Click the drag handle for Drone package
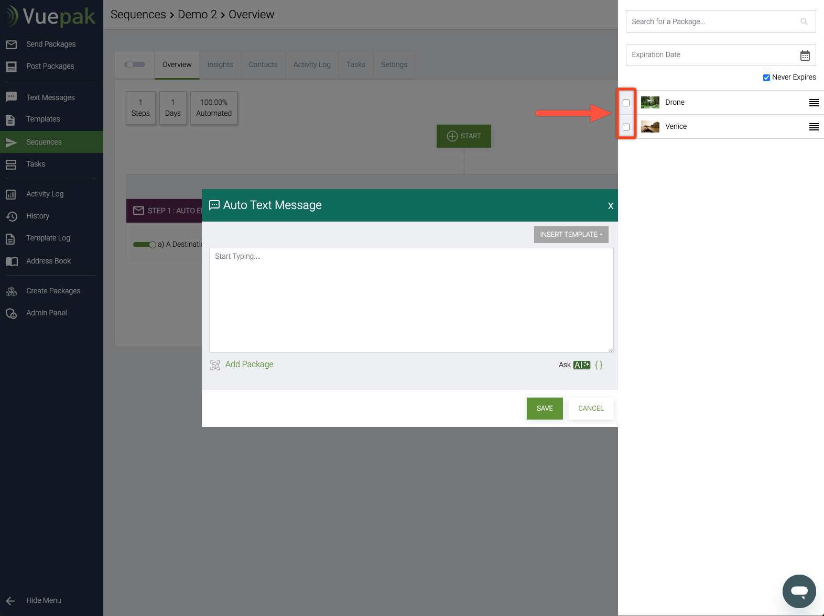Image resolution: width=824 pixels, height=616 pixels. (x=814, y=103)
